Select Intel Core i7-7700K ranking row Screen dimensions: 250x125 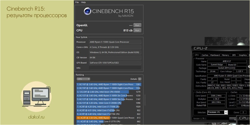pyautogui.click(x=109, y=107)
